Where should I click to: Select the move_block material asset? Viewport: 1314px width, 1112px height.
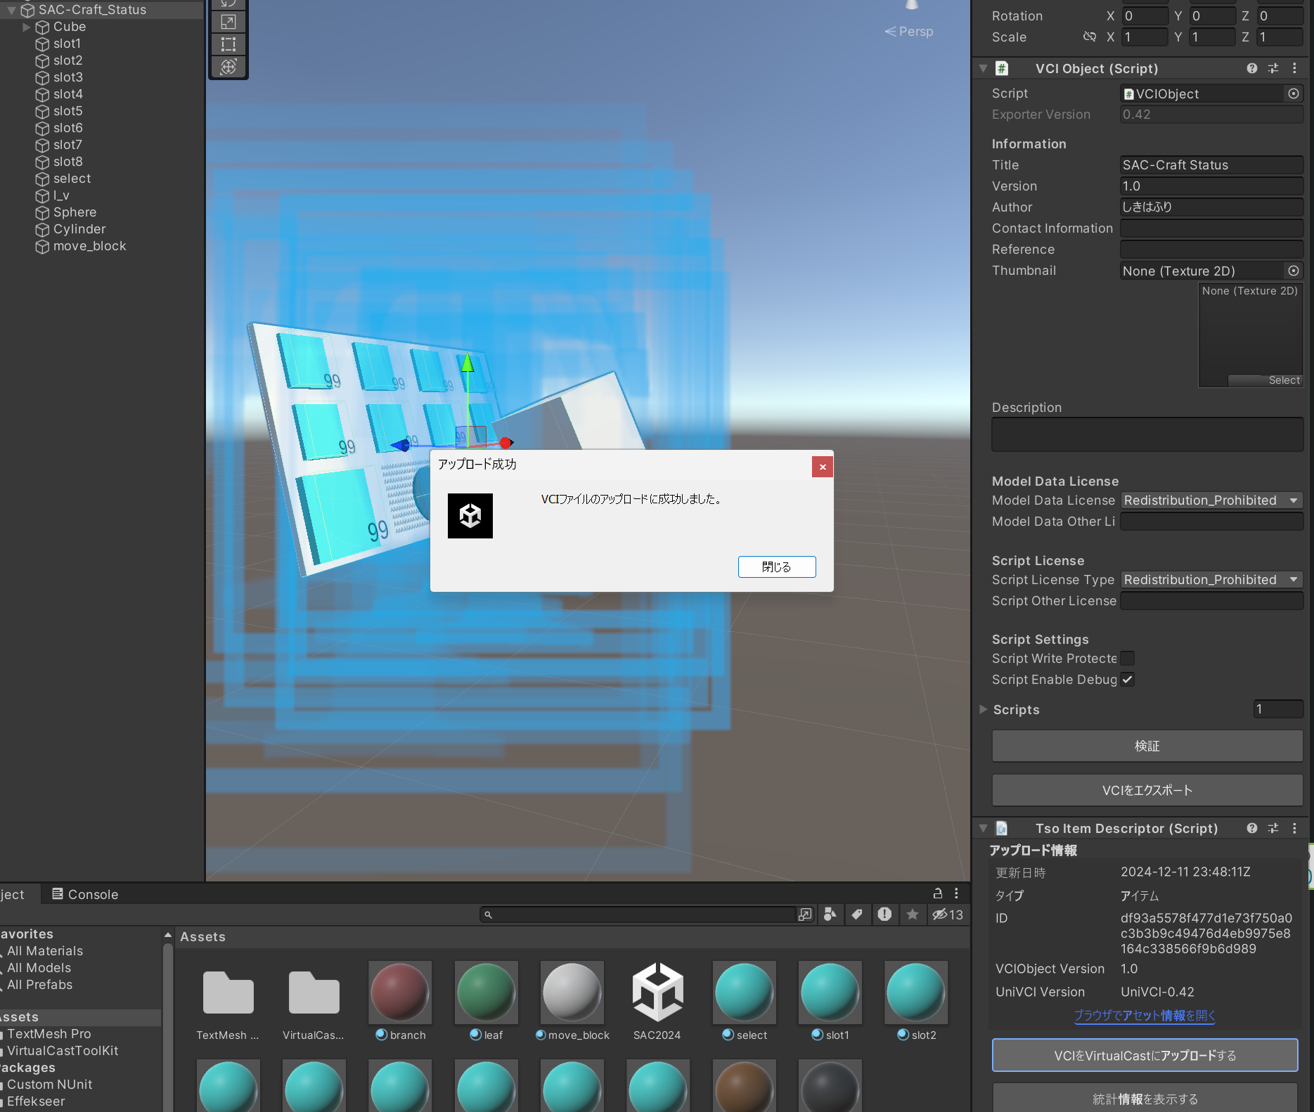pyautogui.click(x=572, y=1002)
